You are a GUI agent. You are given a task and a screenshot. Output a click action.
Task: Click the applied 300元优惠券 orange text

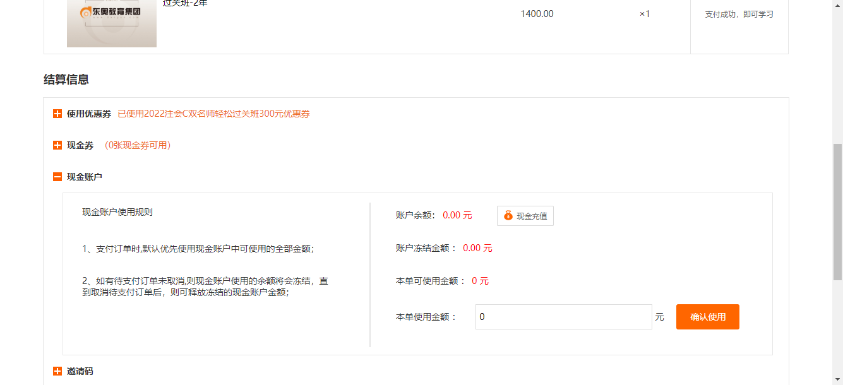coord(213,114)
